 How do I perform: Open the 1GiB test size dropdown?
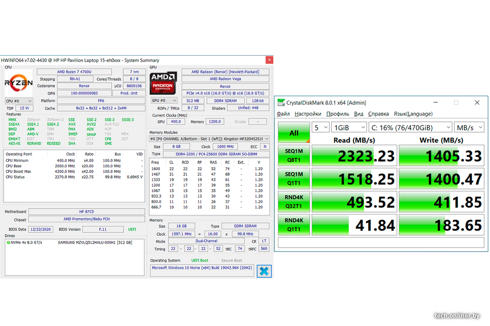[349, 128]
